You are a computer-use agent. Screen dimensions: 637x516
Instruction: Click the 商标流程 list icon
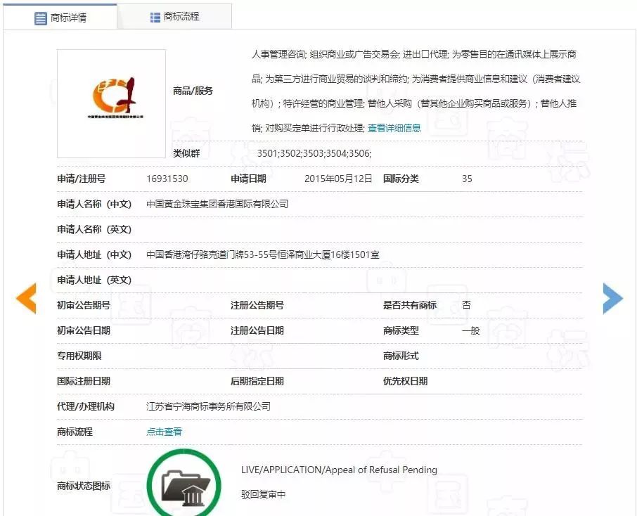tap(155, 17)
